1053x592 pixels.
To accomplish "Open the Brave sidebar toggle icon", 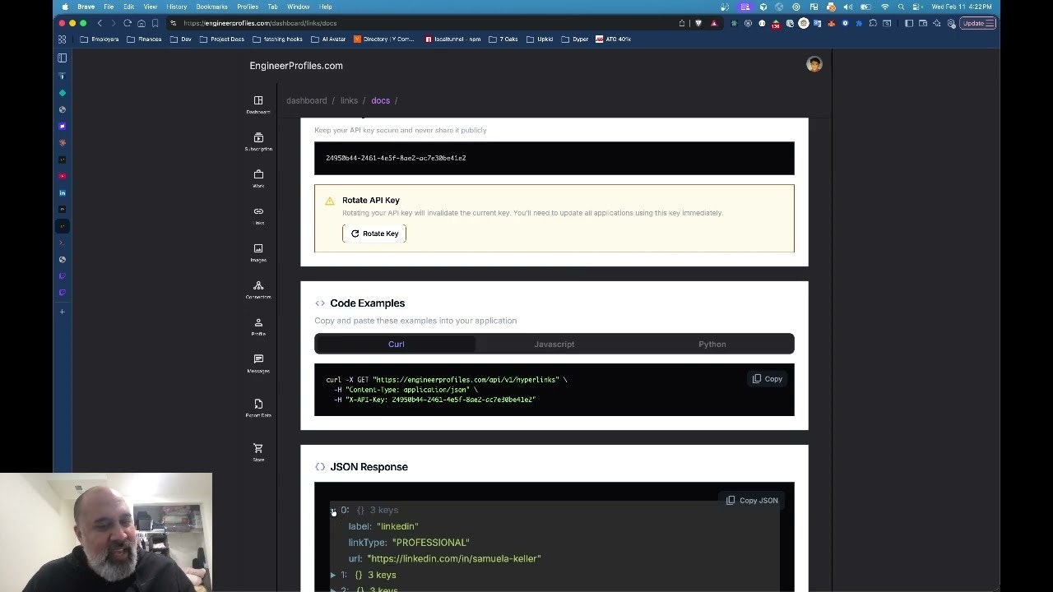I will coord(908,23).
